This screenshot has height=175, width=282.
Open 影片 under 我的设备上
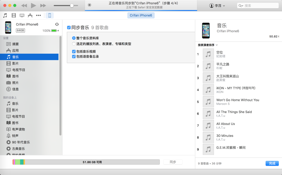point(30,110)
